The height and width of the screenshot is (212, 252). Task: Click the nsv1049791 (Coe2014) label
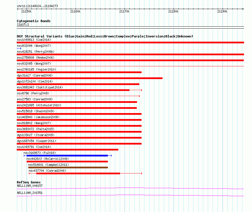pos(34,147)
